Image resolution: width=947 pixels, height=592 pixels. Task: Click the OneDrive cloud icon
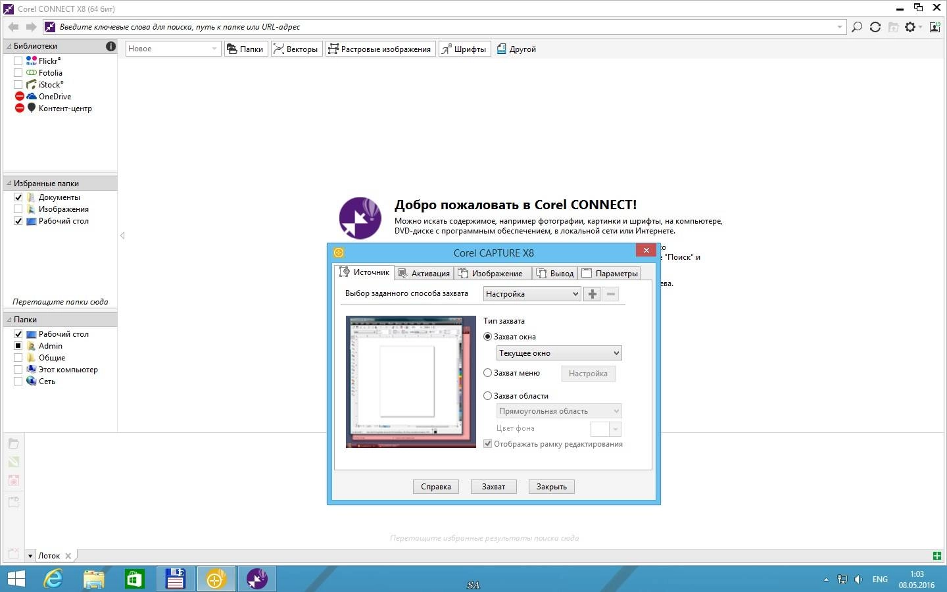31,96
